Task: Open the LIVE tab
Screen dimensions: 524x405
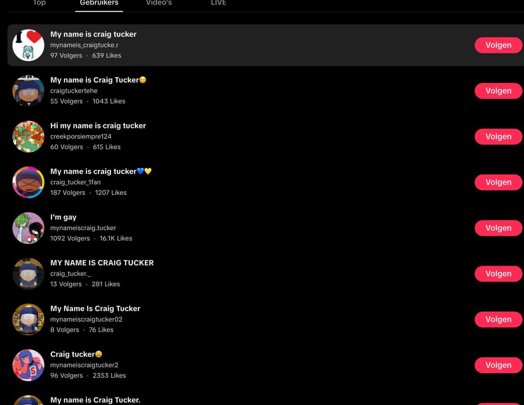Action: 218,3
